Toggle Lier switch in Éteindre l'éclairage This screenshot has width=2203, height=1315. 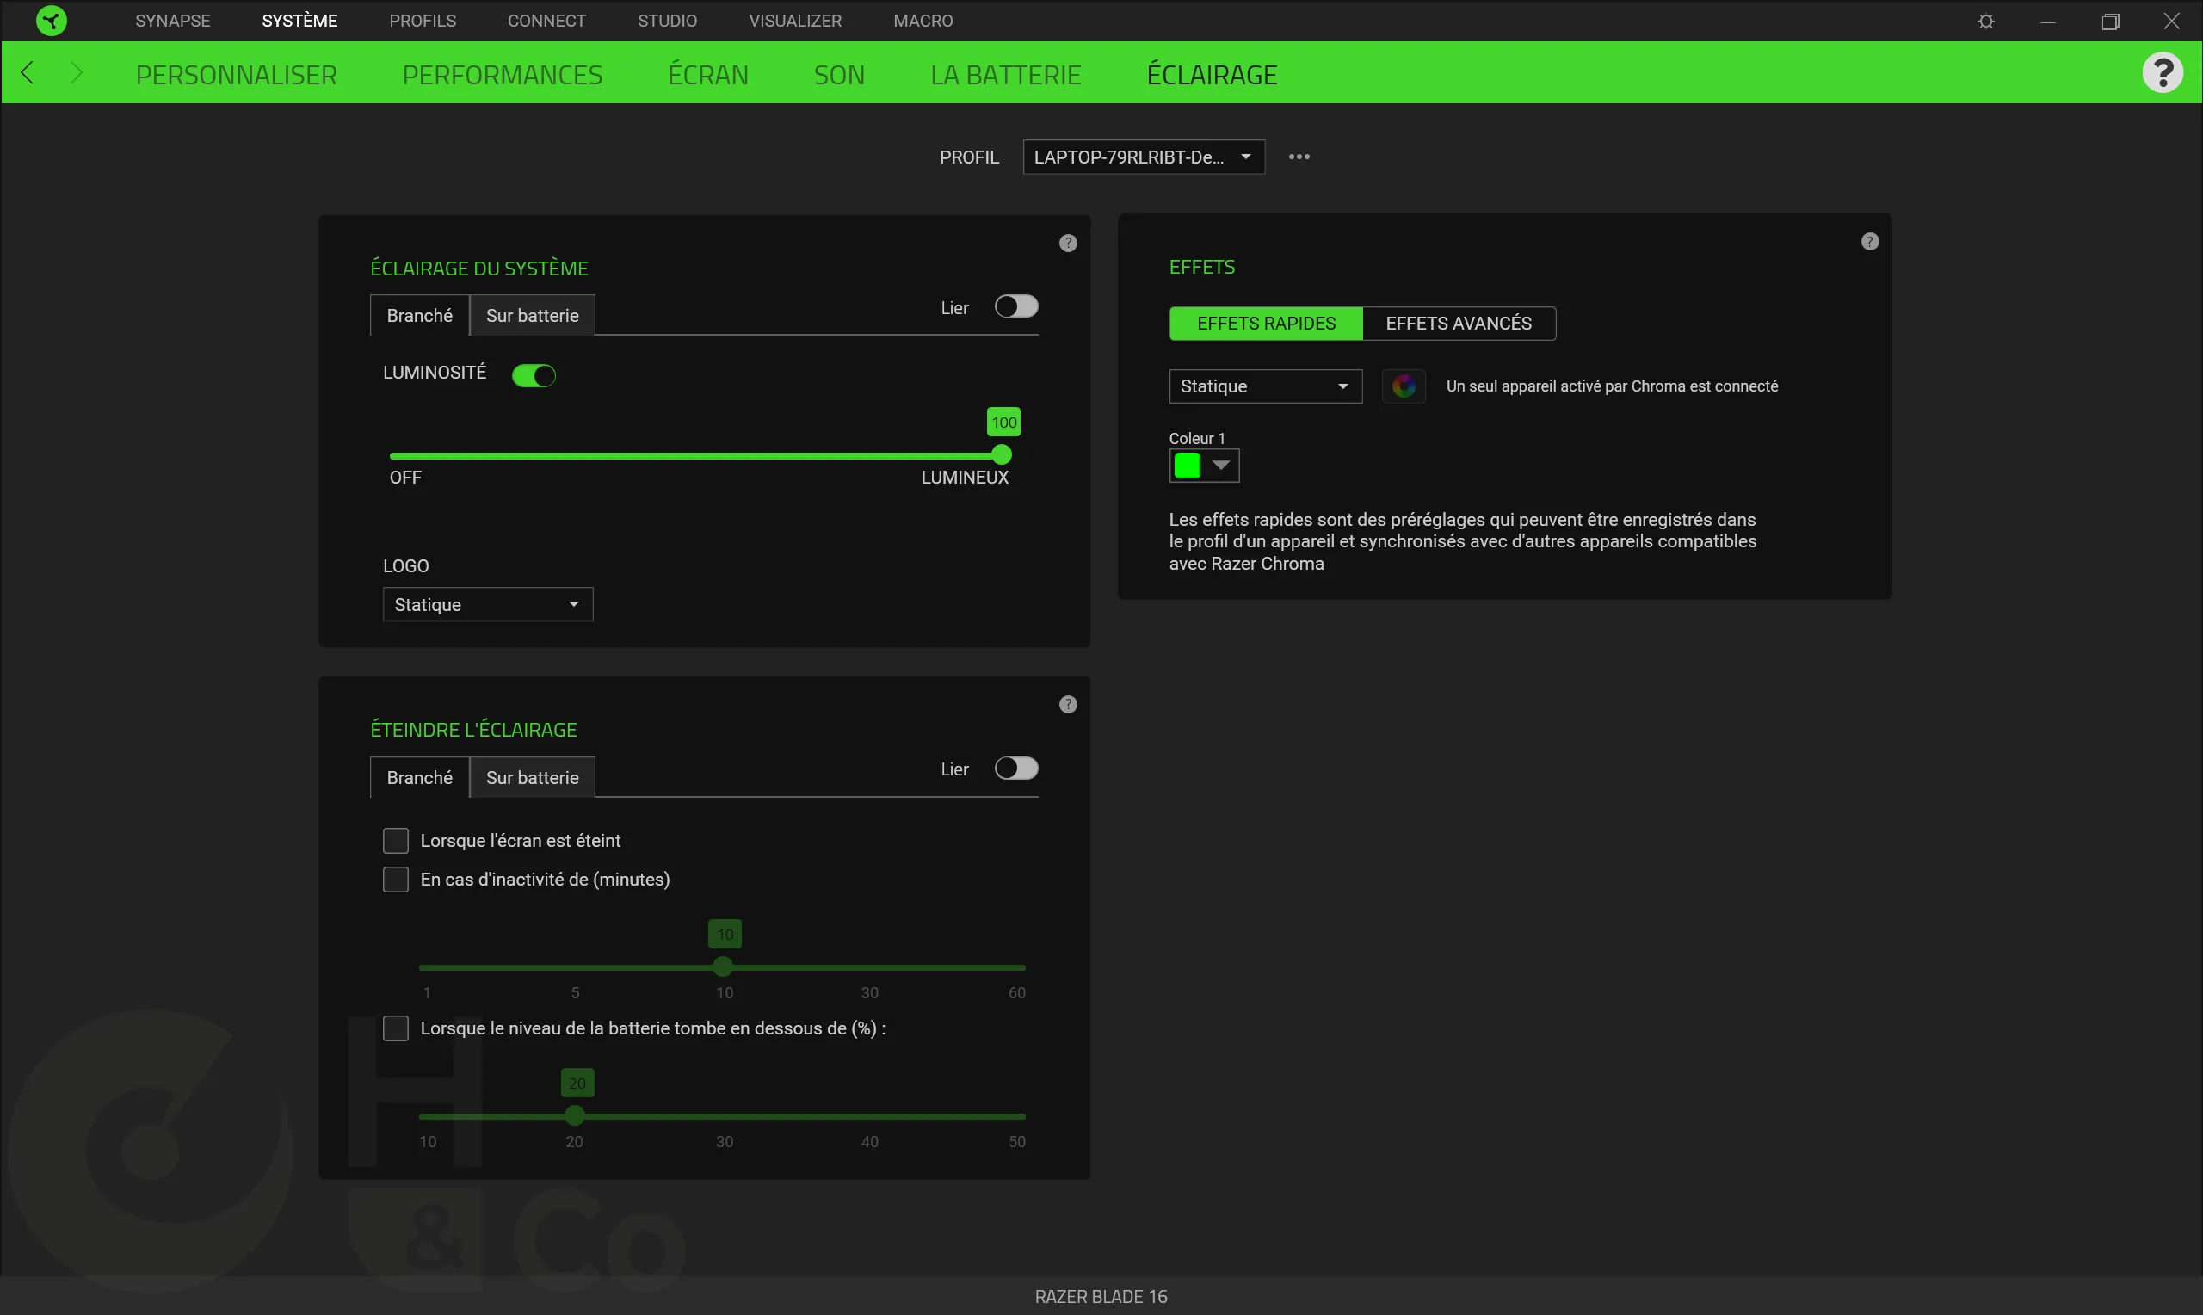[1016, 769]
